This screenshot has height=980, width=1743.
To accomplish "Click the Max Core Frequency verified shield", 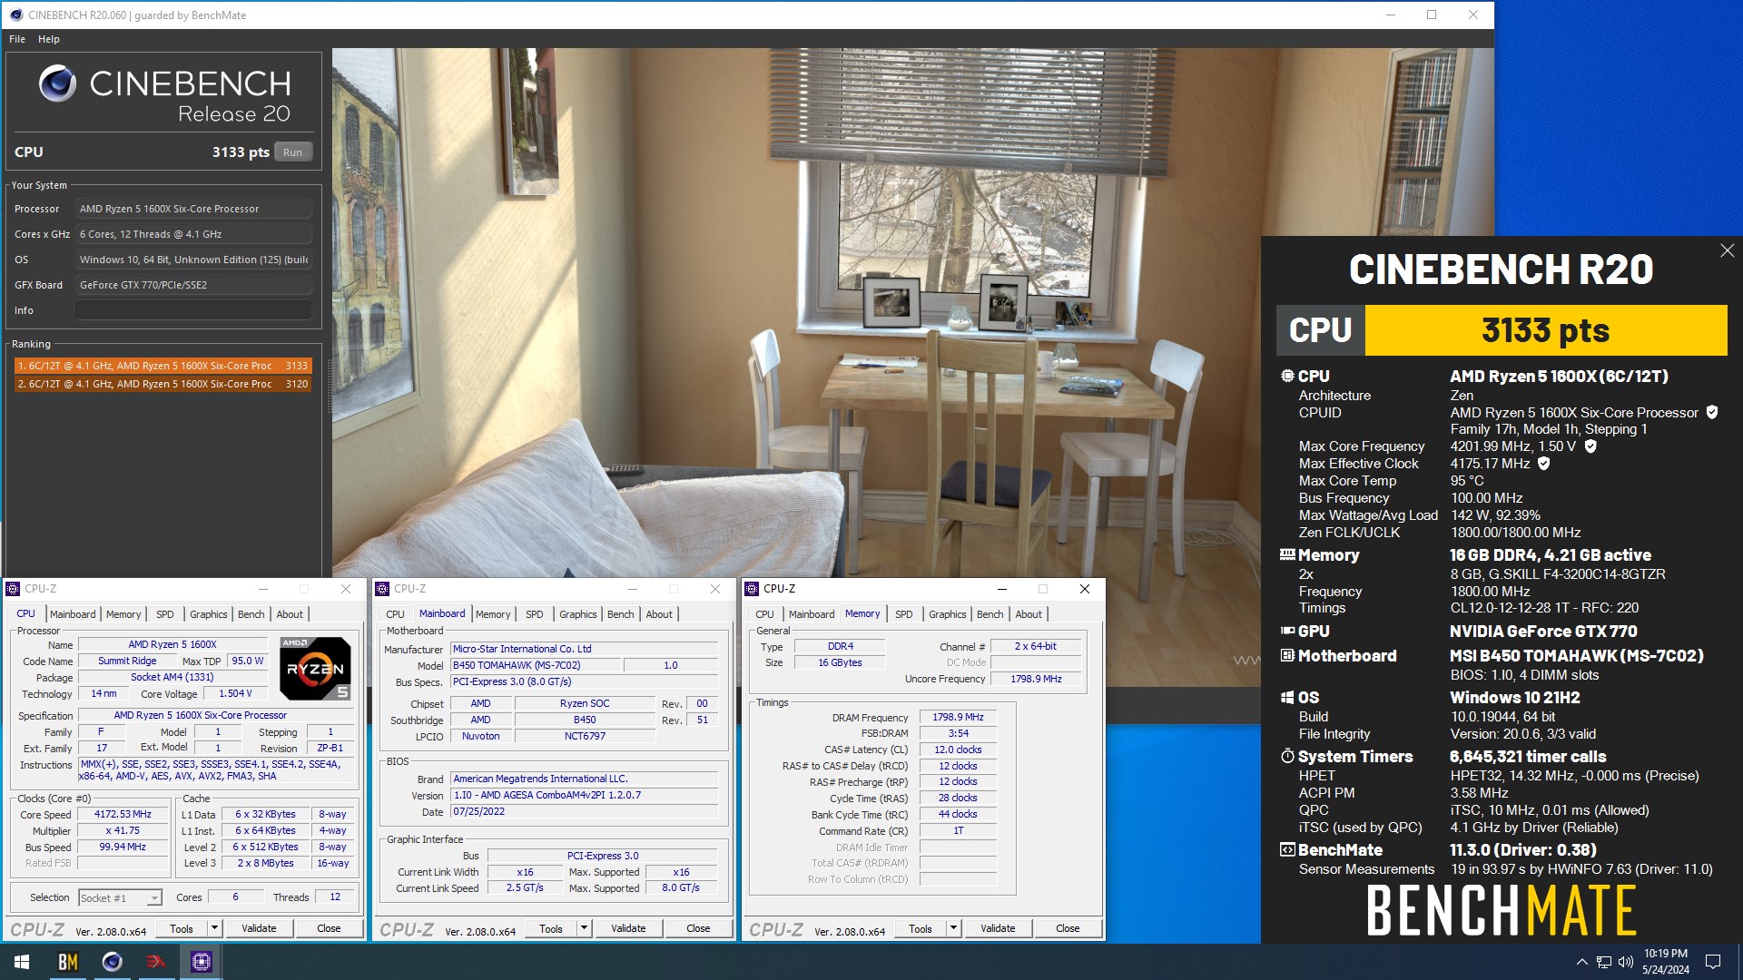I will 1590,446.
